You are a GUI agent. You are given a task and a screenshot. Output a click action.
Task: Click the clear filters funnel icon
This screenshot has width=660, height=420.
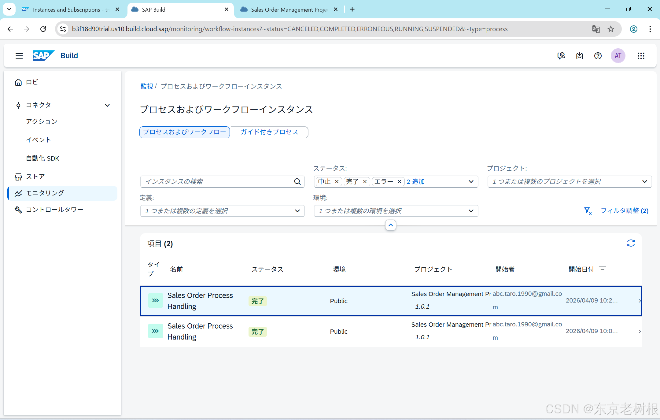click(x=587, y=210)
